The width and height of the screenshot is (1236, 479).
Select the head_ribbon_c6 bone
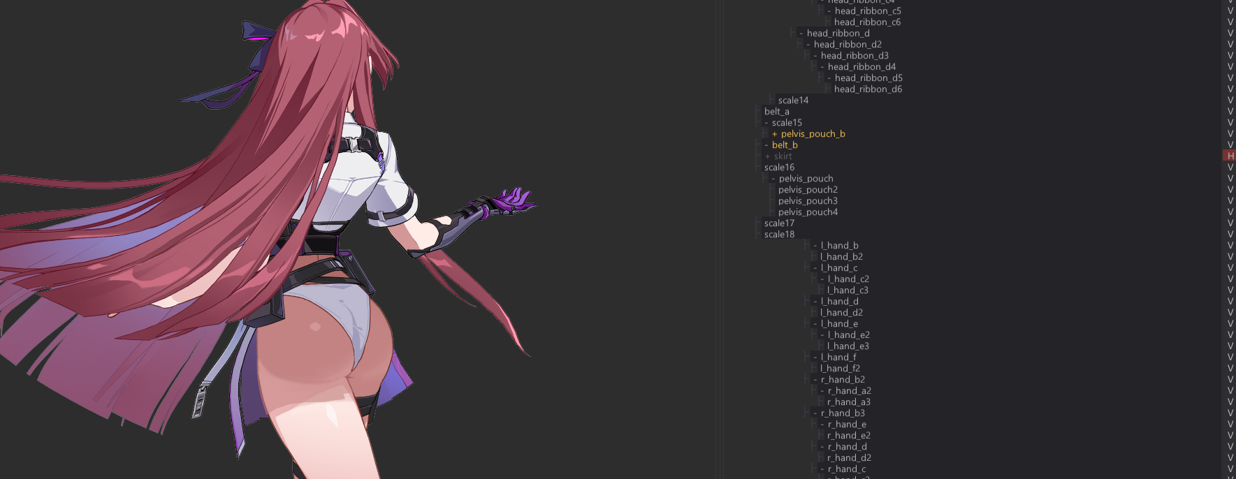click(x=867, y=22)
